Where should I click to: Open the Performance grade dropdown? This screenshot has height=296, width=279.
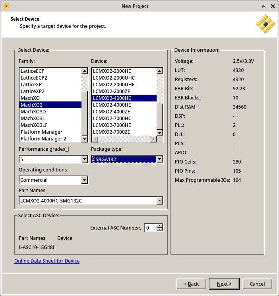point(85,159)
